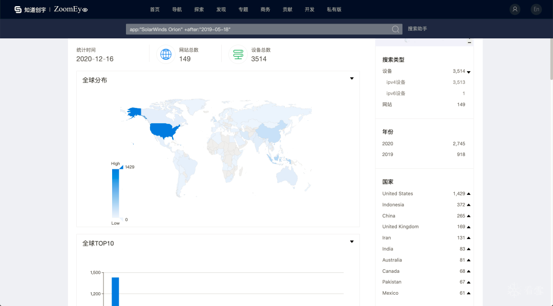This screenshot has width=553, height=306.
Task: Open the 私有版 menu item
Action: click(334, 10)
